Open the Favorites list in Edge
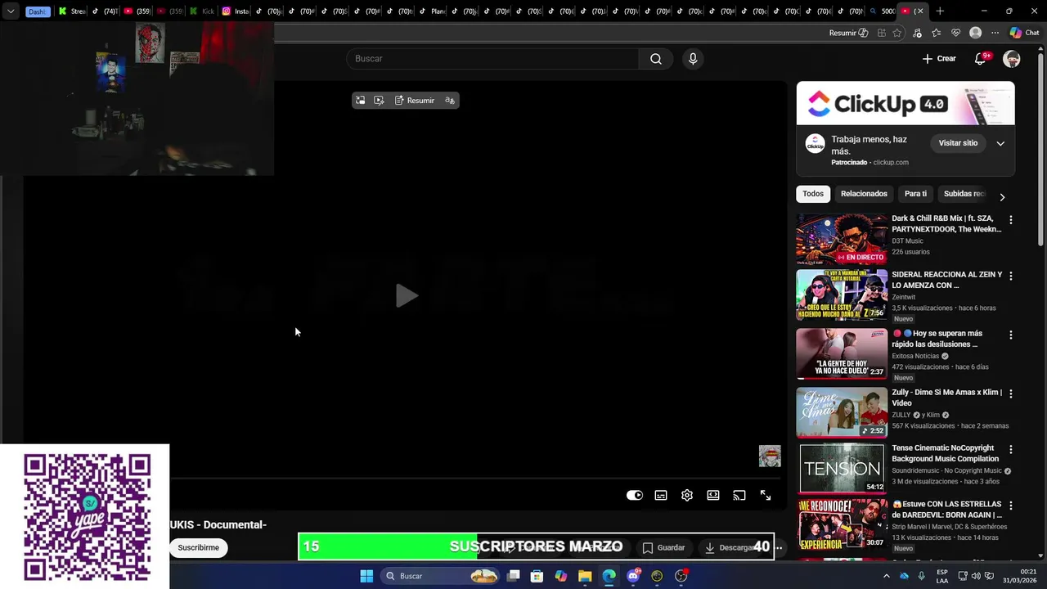Screen dimensions: 1047x589 [x=937, y=33]
